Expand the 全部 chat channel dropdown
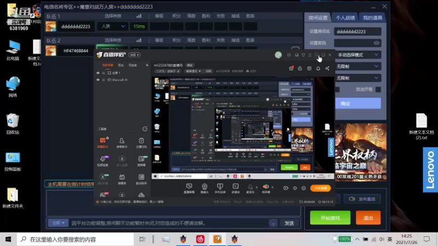This screenshot has width=438, height=246. pyautogui.click(x=58, y=223)
